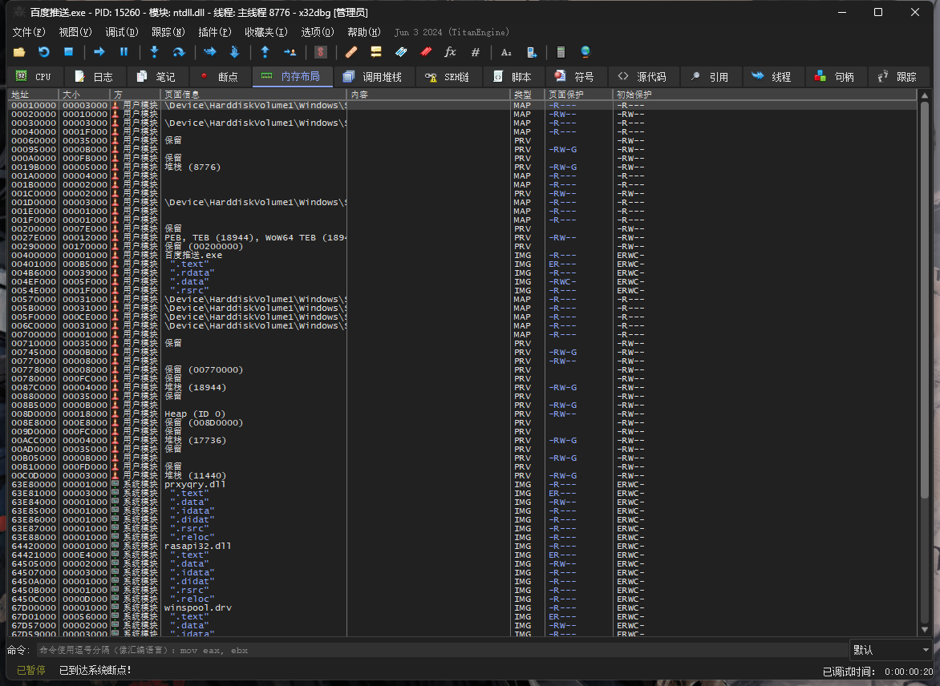Sort by the 页面保护 column header

pyautogui.click(x=579, y=95)
